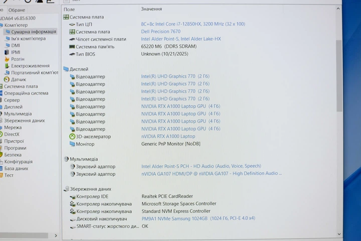Open nVIDIA GA107 HDMI/DP audio link

212,173
